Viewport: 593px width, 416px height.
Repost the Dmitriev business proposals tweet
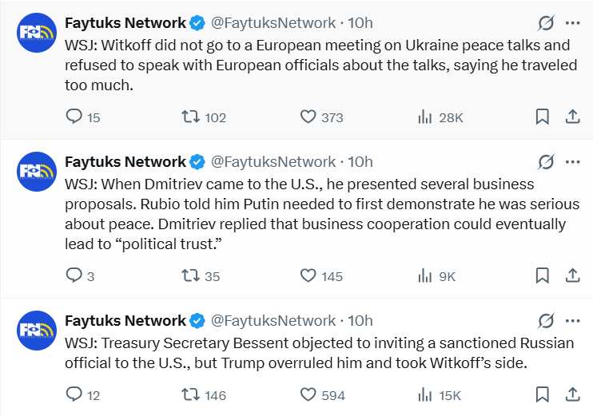(190, 275)
